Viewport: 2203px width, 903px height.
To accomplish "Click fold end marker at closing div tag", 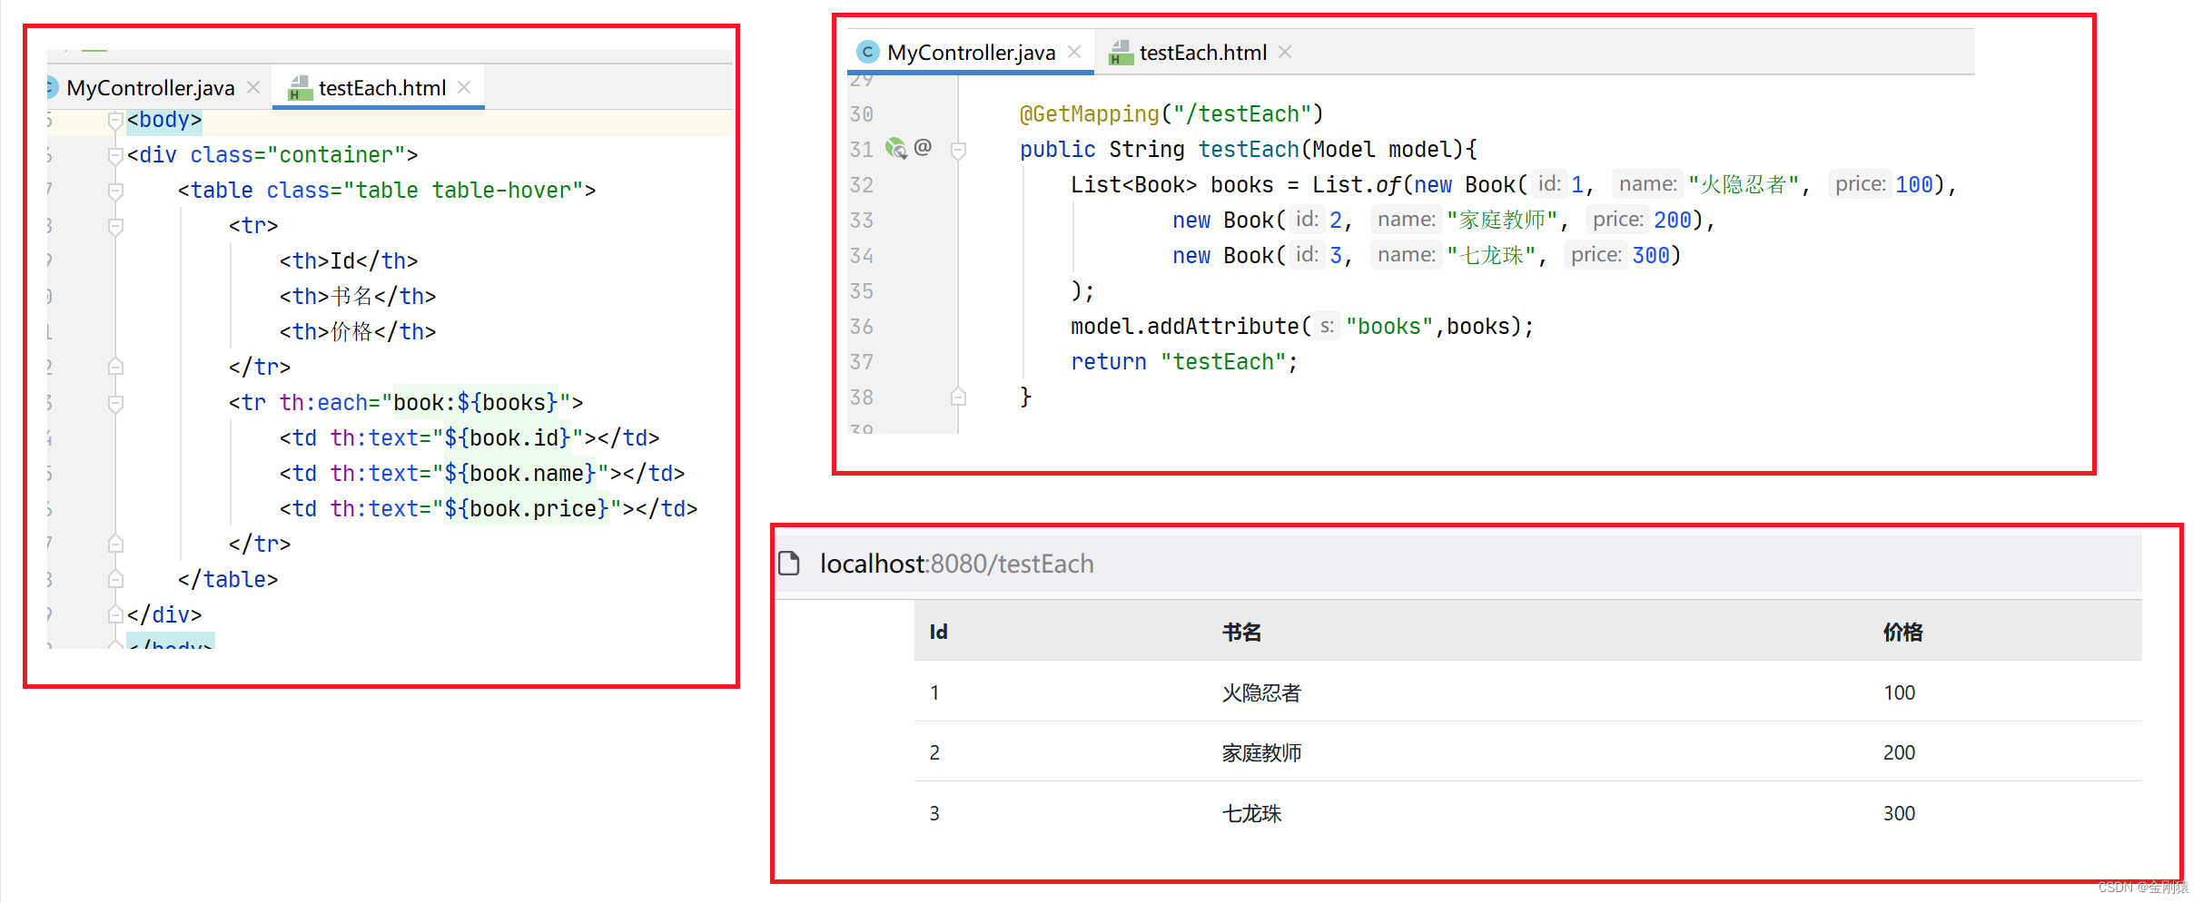I will (115, 614).
